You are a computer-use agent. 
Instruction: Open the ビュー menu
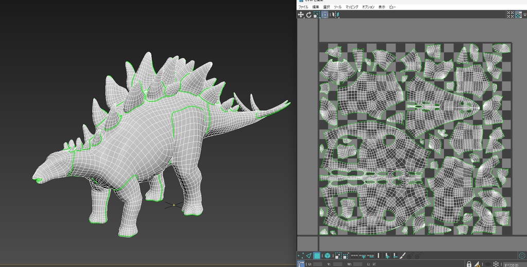pyautogui.click(x=393, y=7)
